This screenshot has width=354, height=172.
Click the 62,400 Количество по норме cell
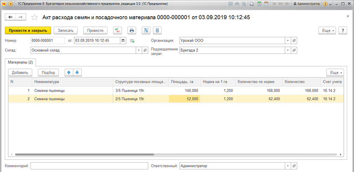(259, 99)
